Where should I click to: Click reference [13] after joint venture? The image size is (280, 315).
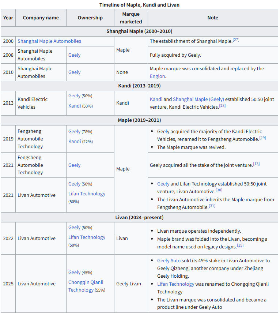point(256,164)
